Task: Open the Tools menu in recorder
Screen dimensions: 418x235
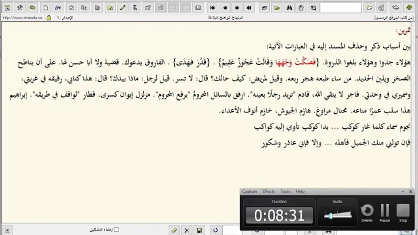Action: 285,192
